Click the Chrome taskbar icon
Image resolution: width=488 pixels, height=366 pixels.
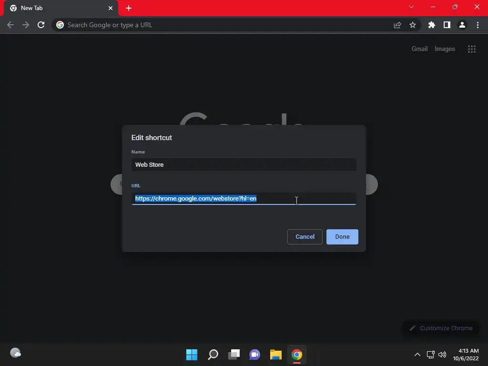click(296, 355)
